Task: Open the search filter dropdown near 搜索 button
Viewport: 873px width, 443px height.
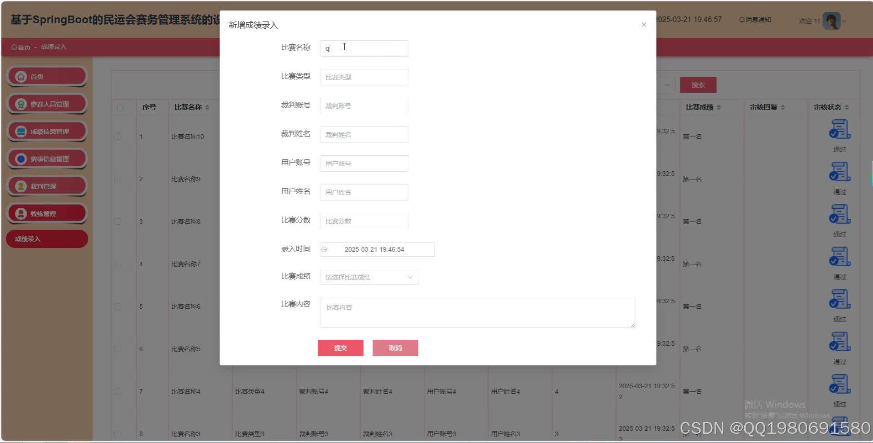Action: click(667, 85)
